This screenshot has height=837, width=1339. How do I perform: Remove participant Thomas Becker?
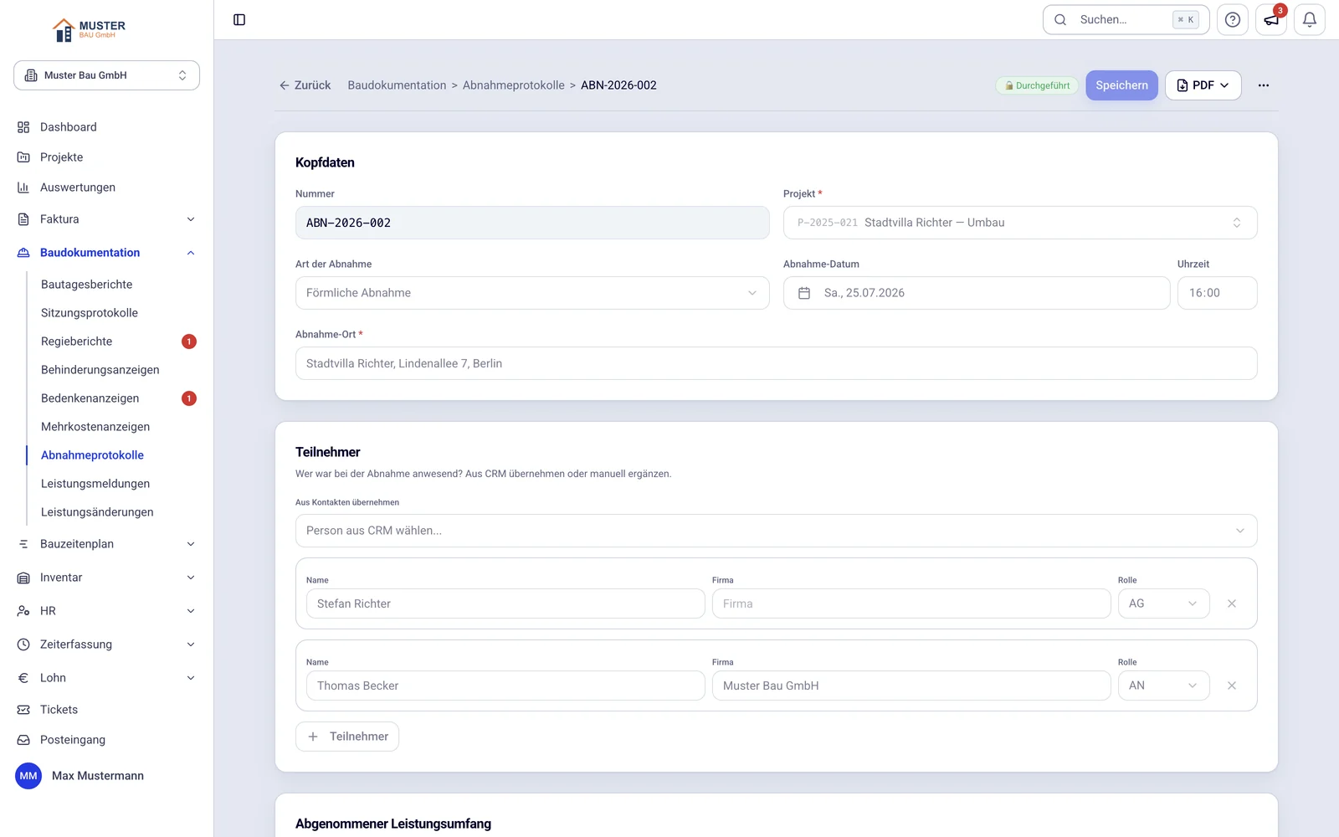pos(1232,686)
